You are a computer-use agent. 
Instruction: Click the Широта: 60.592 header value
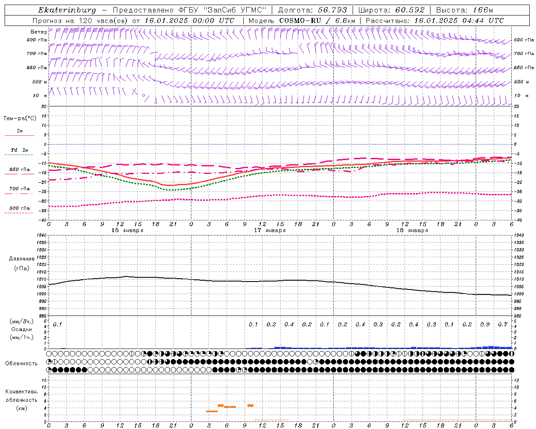click(392, 10)
